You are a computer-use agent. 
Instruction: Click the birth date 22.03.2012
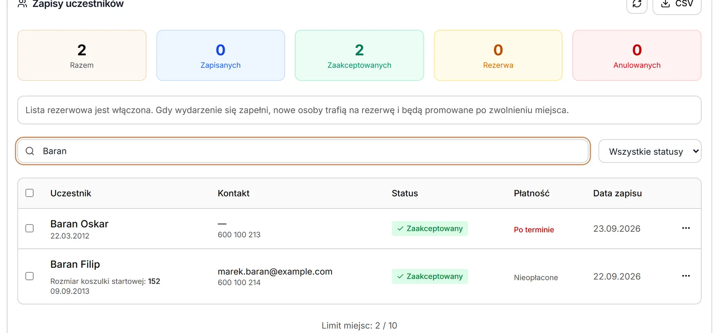click(70, 236)
